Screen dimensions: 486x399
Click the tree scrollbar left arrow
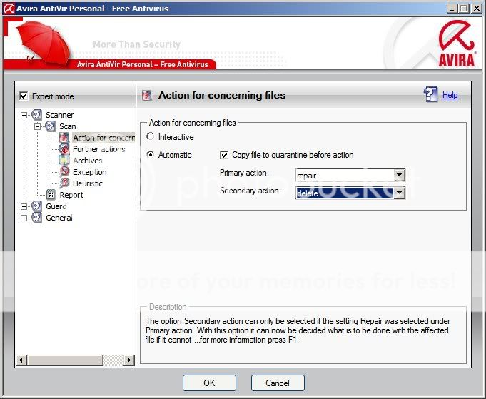pos(21,360)
